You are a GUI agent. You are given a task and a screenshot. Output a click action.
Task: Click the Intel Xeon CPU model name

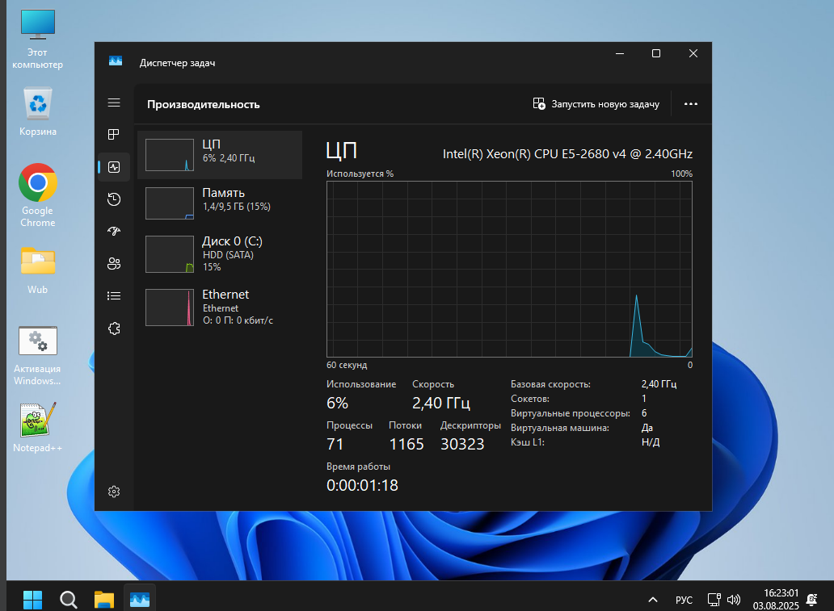pos(567,154)
